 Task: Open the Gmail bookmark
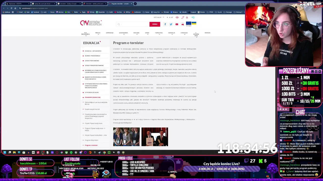20,12
